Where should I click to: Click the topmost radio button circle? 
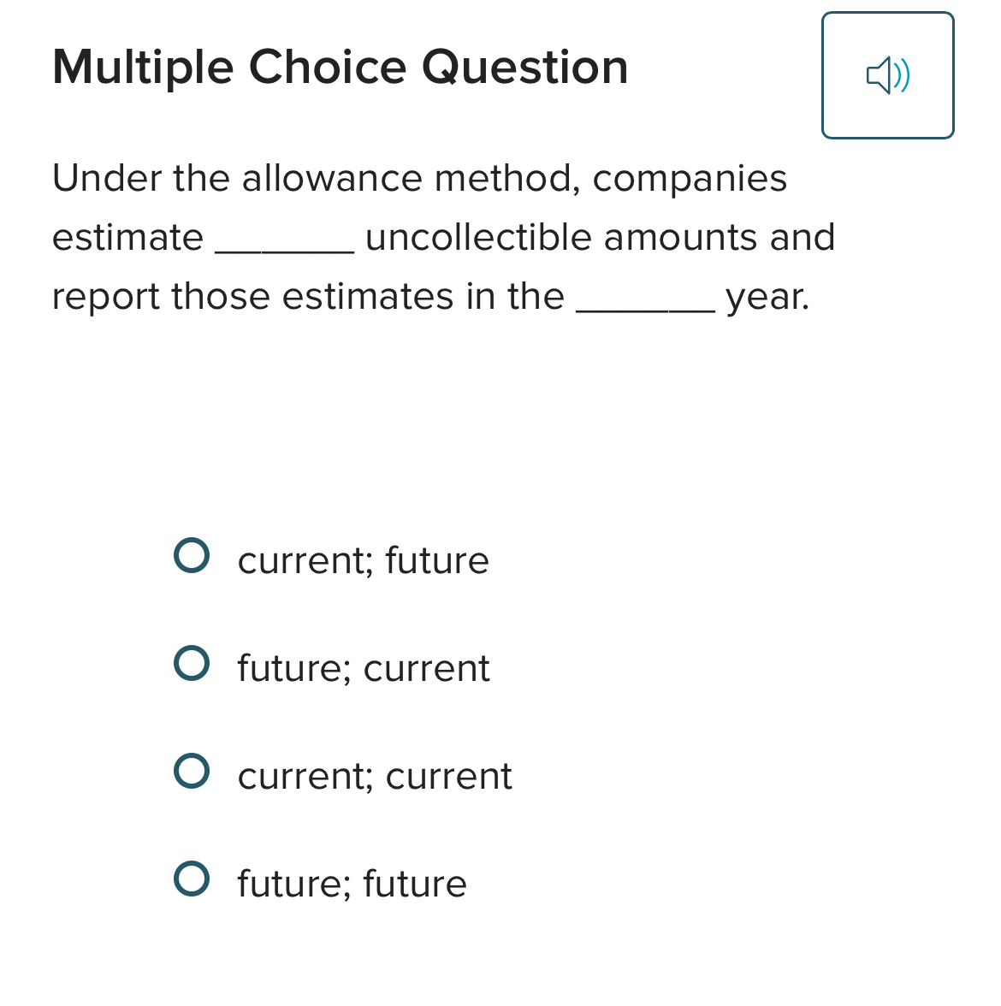click(192, 554)
